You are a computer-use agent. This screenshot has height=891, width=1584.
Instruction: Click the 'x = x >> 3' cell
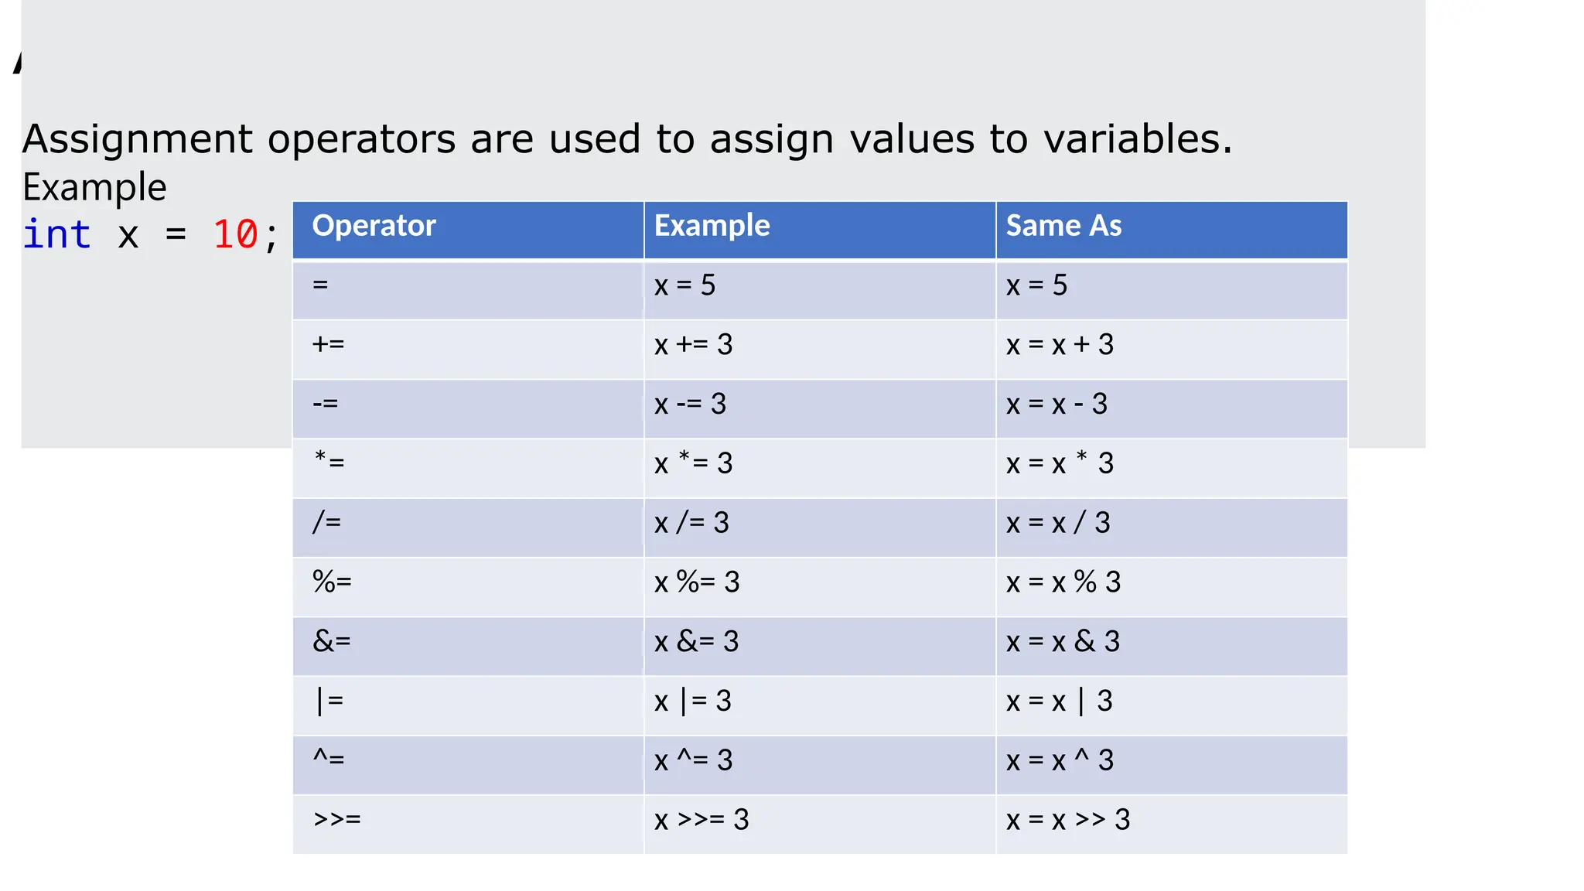pos(1068,820)
